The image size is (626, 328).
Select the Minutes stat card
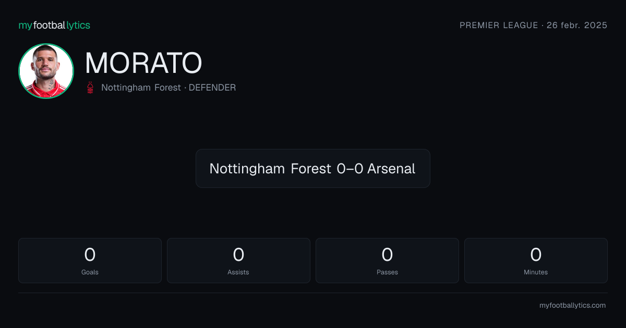[536, 260]
